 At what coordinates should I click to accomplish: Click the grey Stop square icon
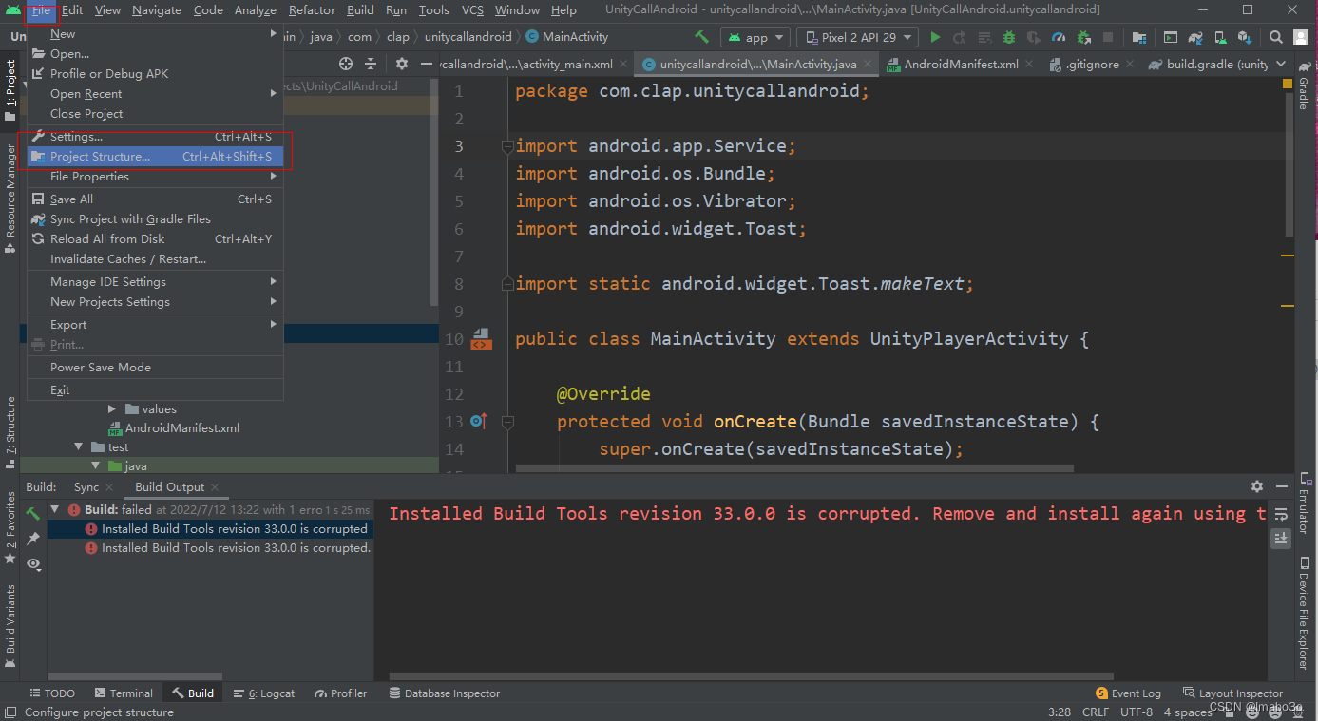1108,37
